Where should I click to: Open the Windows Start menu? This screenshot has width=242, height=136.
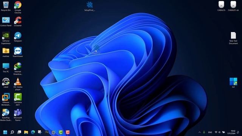5,132
